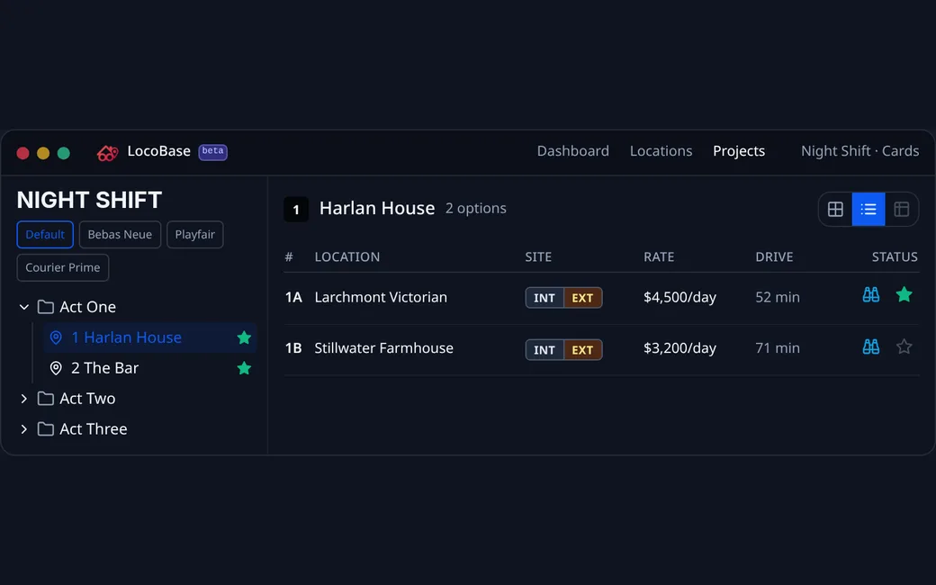Open the Act Three folder label
Screen dimensions: 936x585
(93, 428)
